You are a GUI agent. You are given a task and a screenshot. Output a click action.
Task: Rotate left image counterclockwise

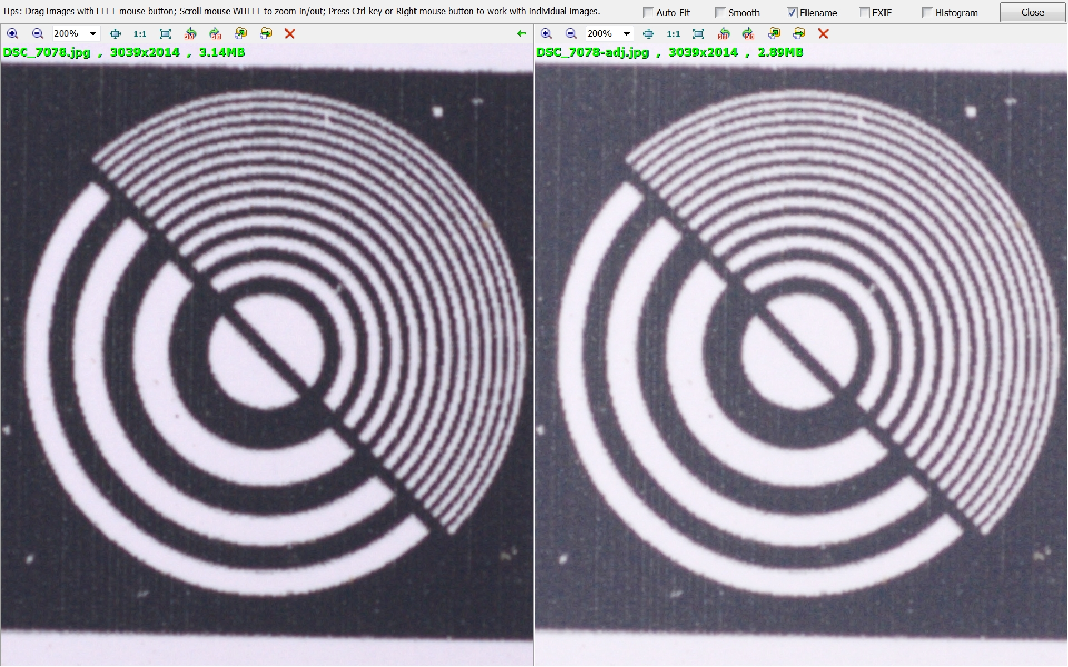click(190, 34)
